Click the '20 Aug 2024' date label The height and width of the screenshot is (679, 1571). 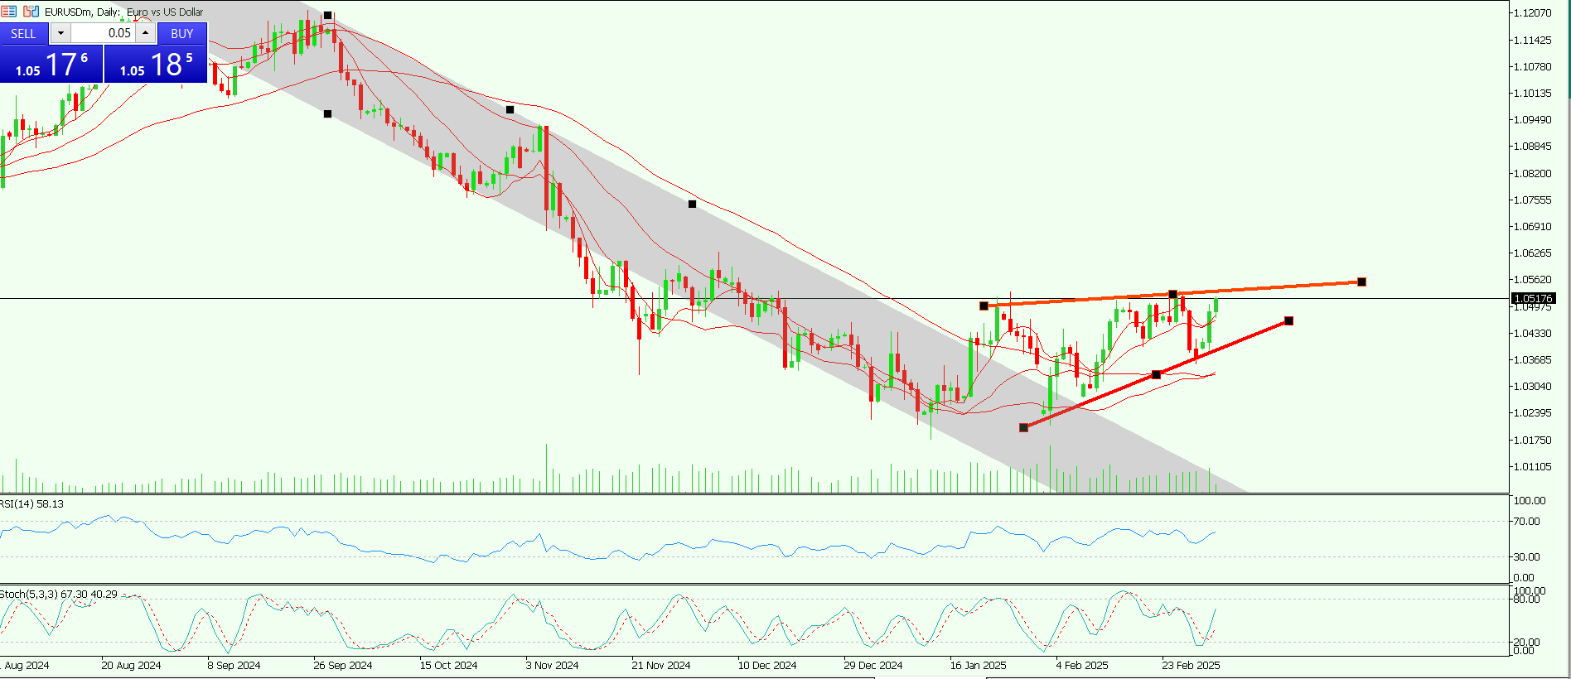131,665
